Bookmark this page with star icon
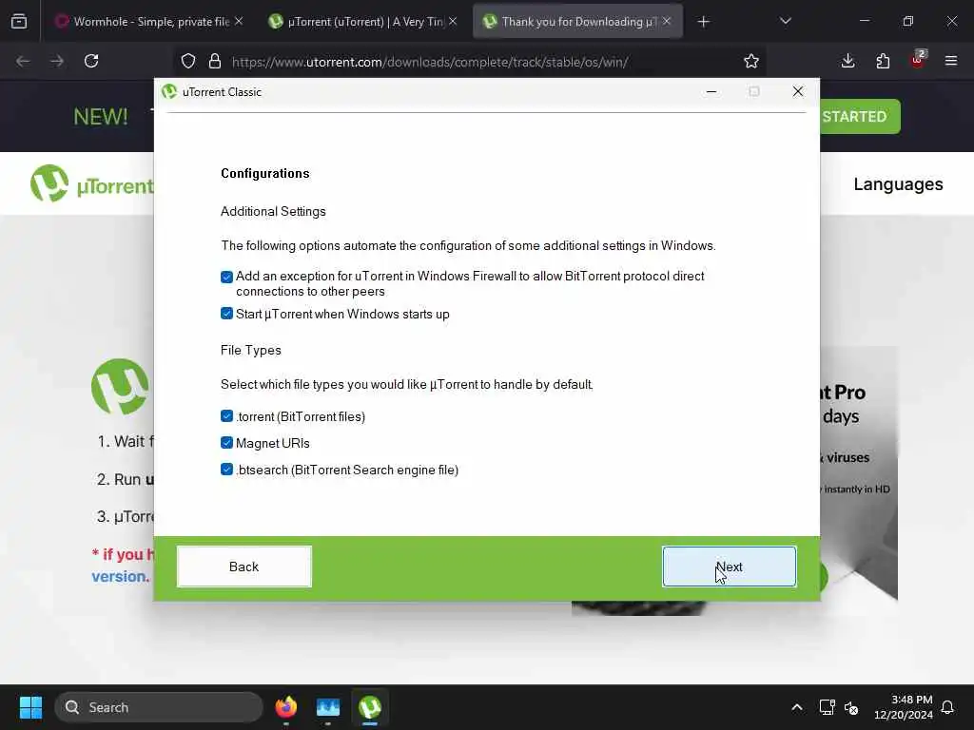Image resolution: width=974 pixels, height=730 pixels. coord(751,61)
